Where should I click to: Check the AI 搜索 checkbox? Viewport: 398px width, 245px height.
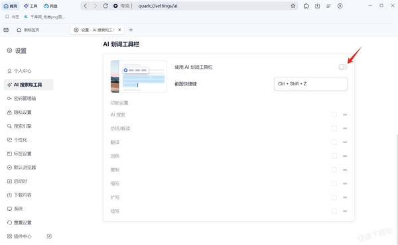334,115
